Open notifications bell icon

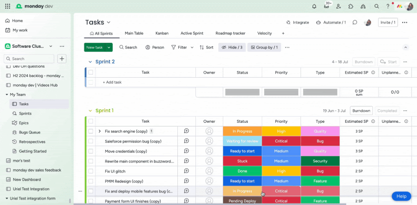tap(314, 7)
